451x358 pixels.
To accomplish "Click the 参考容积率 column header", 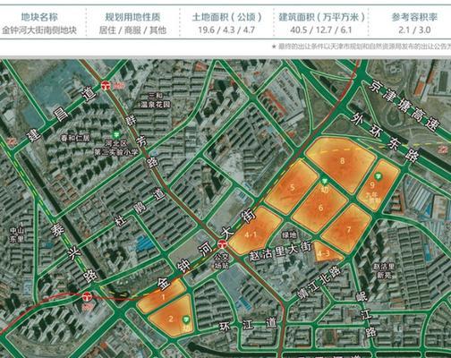I will coord(414,17).
